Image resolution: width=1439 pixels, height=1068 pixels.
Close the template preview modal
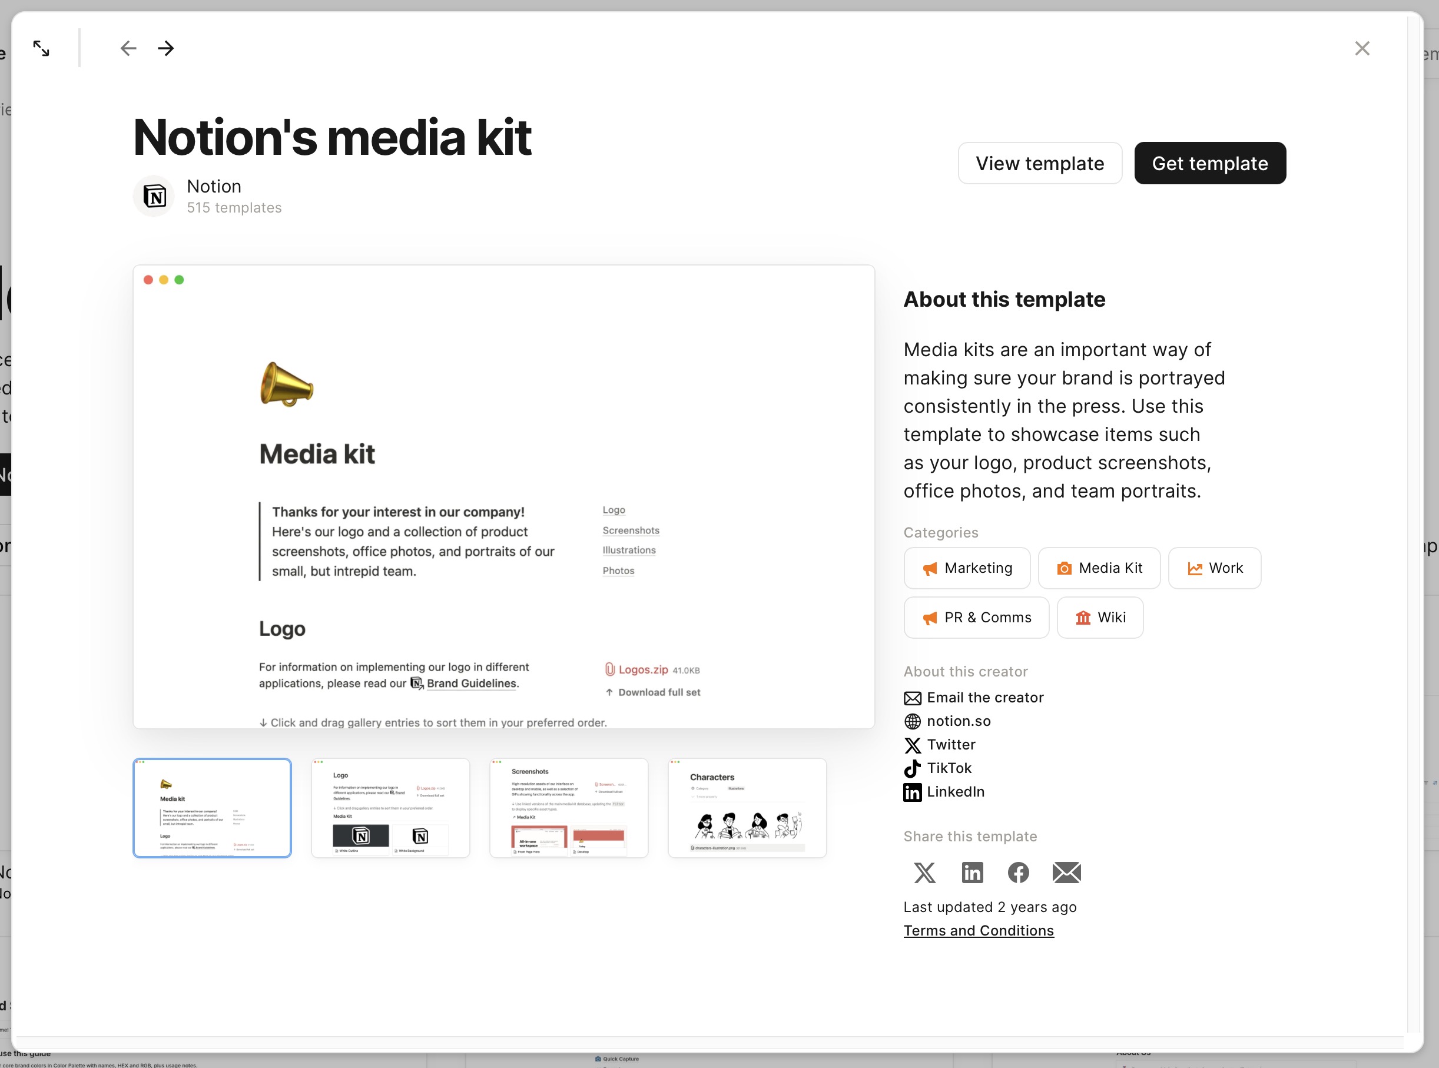[1362, 48]
